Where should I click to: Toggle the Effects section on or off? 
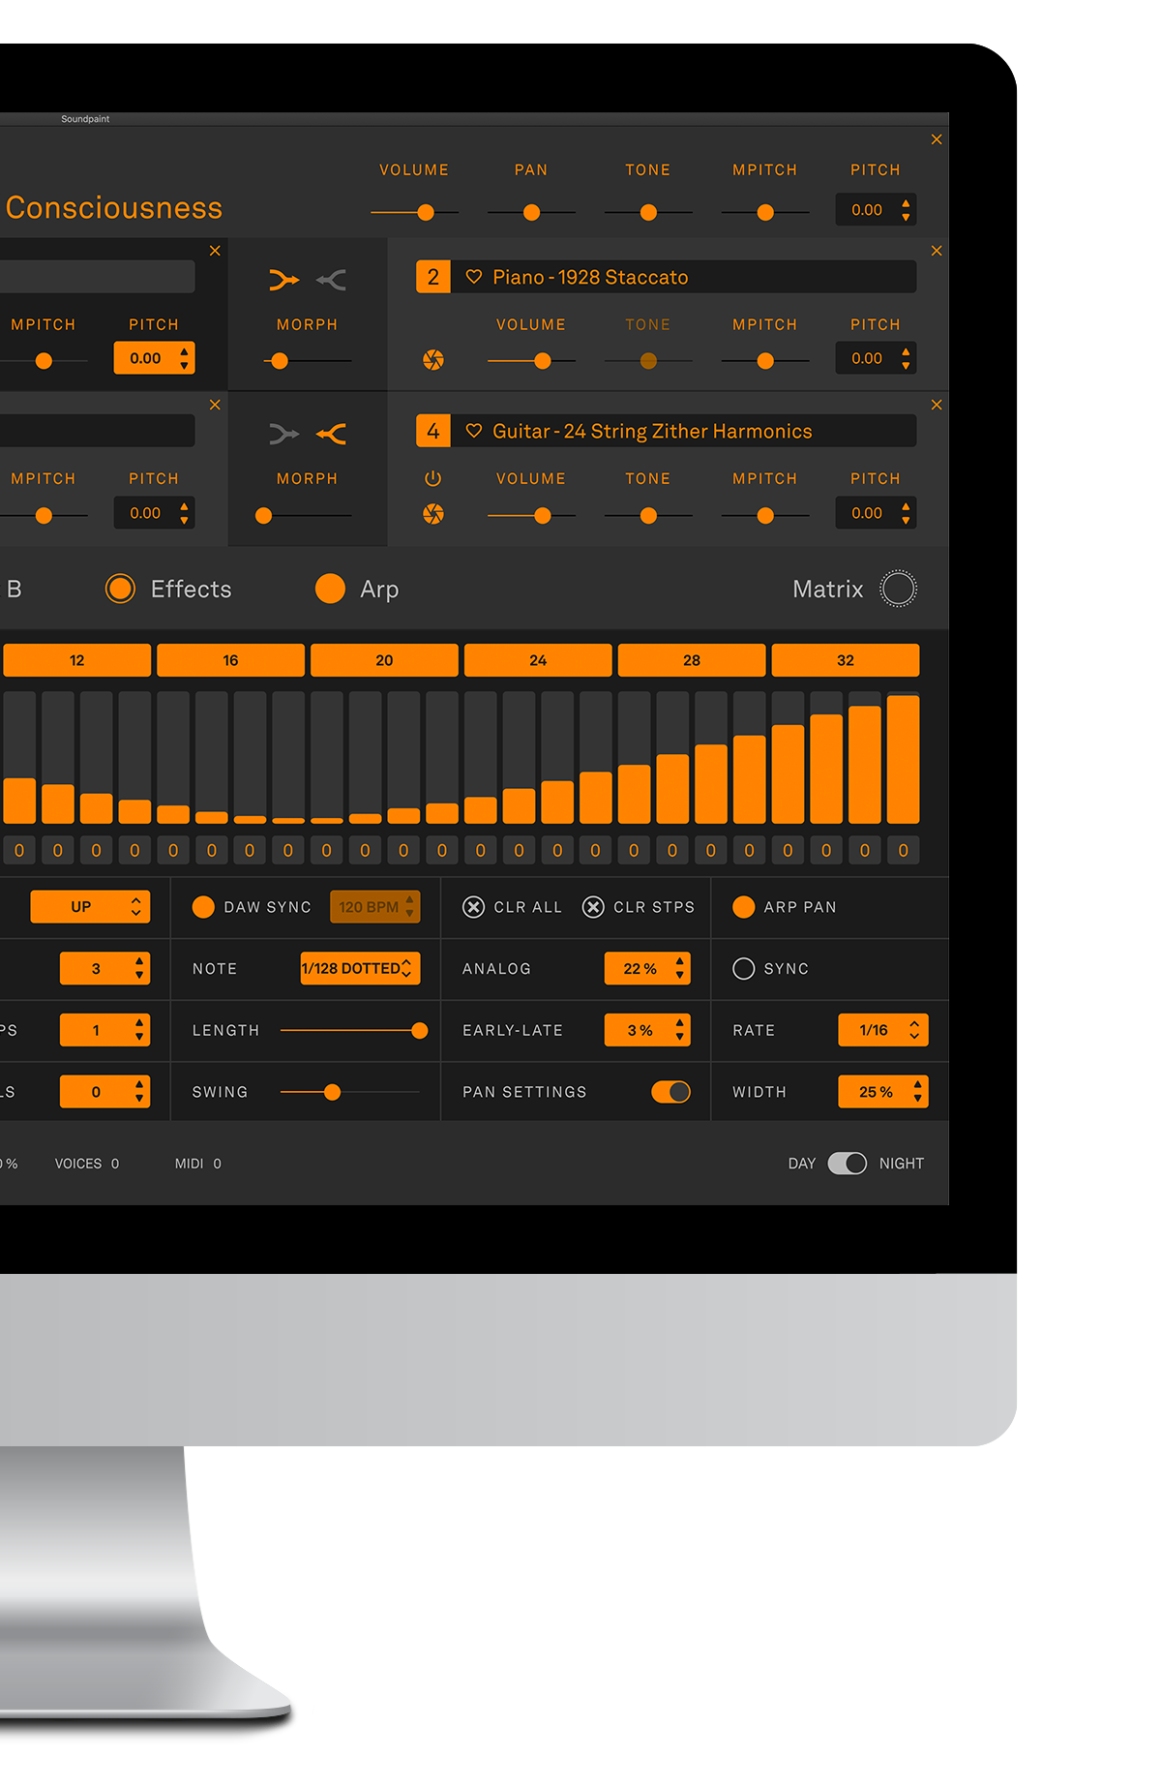120,589
